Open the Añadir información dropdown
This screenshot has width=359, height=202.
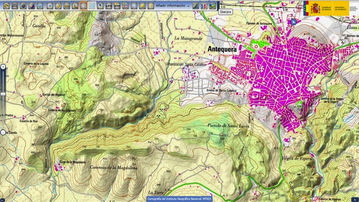pyautogui.click(x=173, y=6)
